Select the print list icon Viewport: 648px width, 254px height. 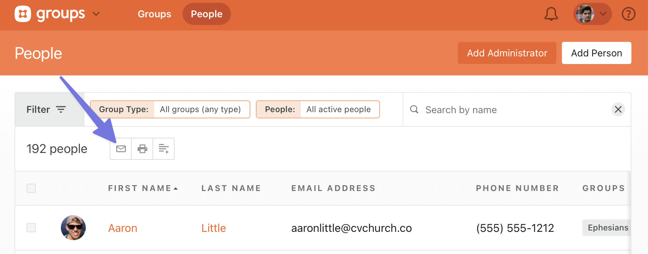(x=142, y=148)
